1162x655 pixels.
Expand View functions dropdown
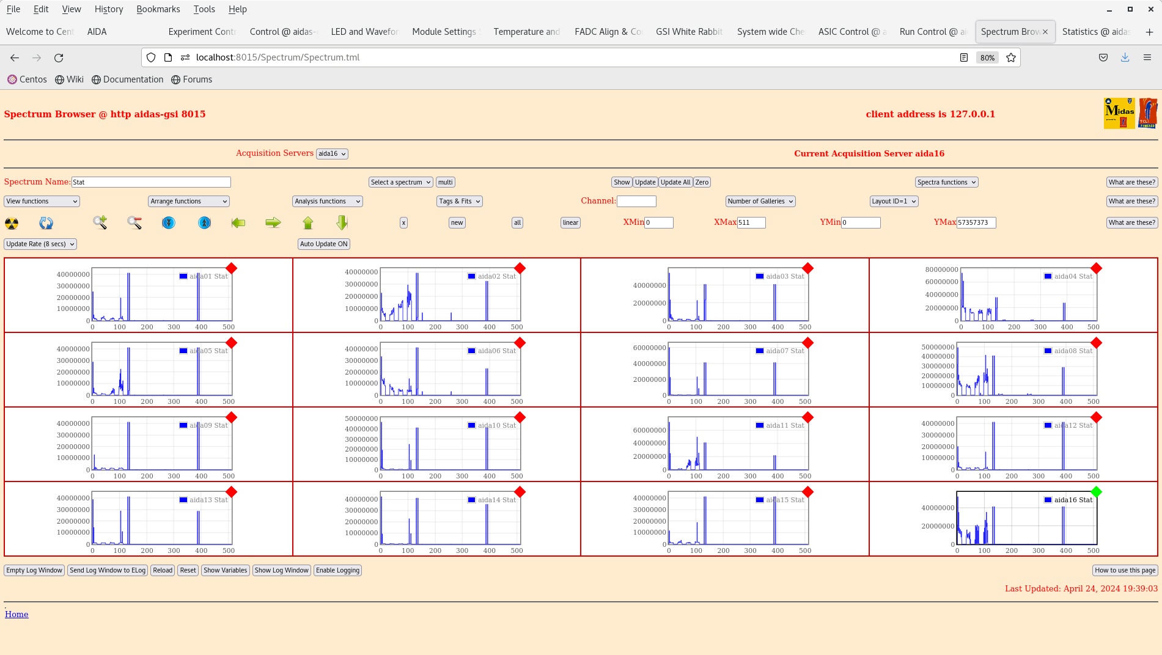(42, 201)
